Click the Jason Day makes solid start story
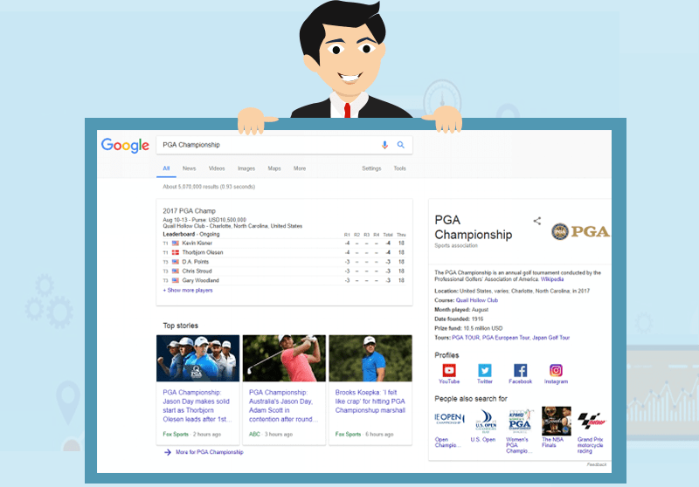Screen dimensions: 699x487 (x=196, y=406)
